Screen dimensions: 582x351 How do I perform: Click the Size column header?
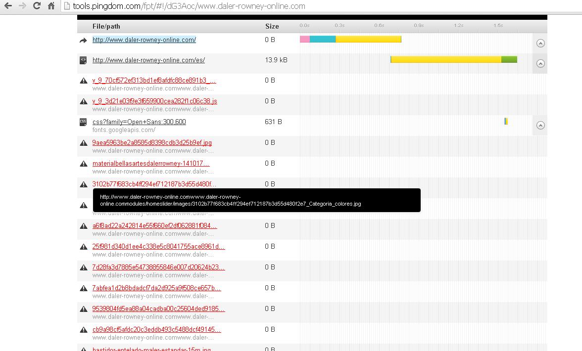point(272,26)
